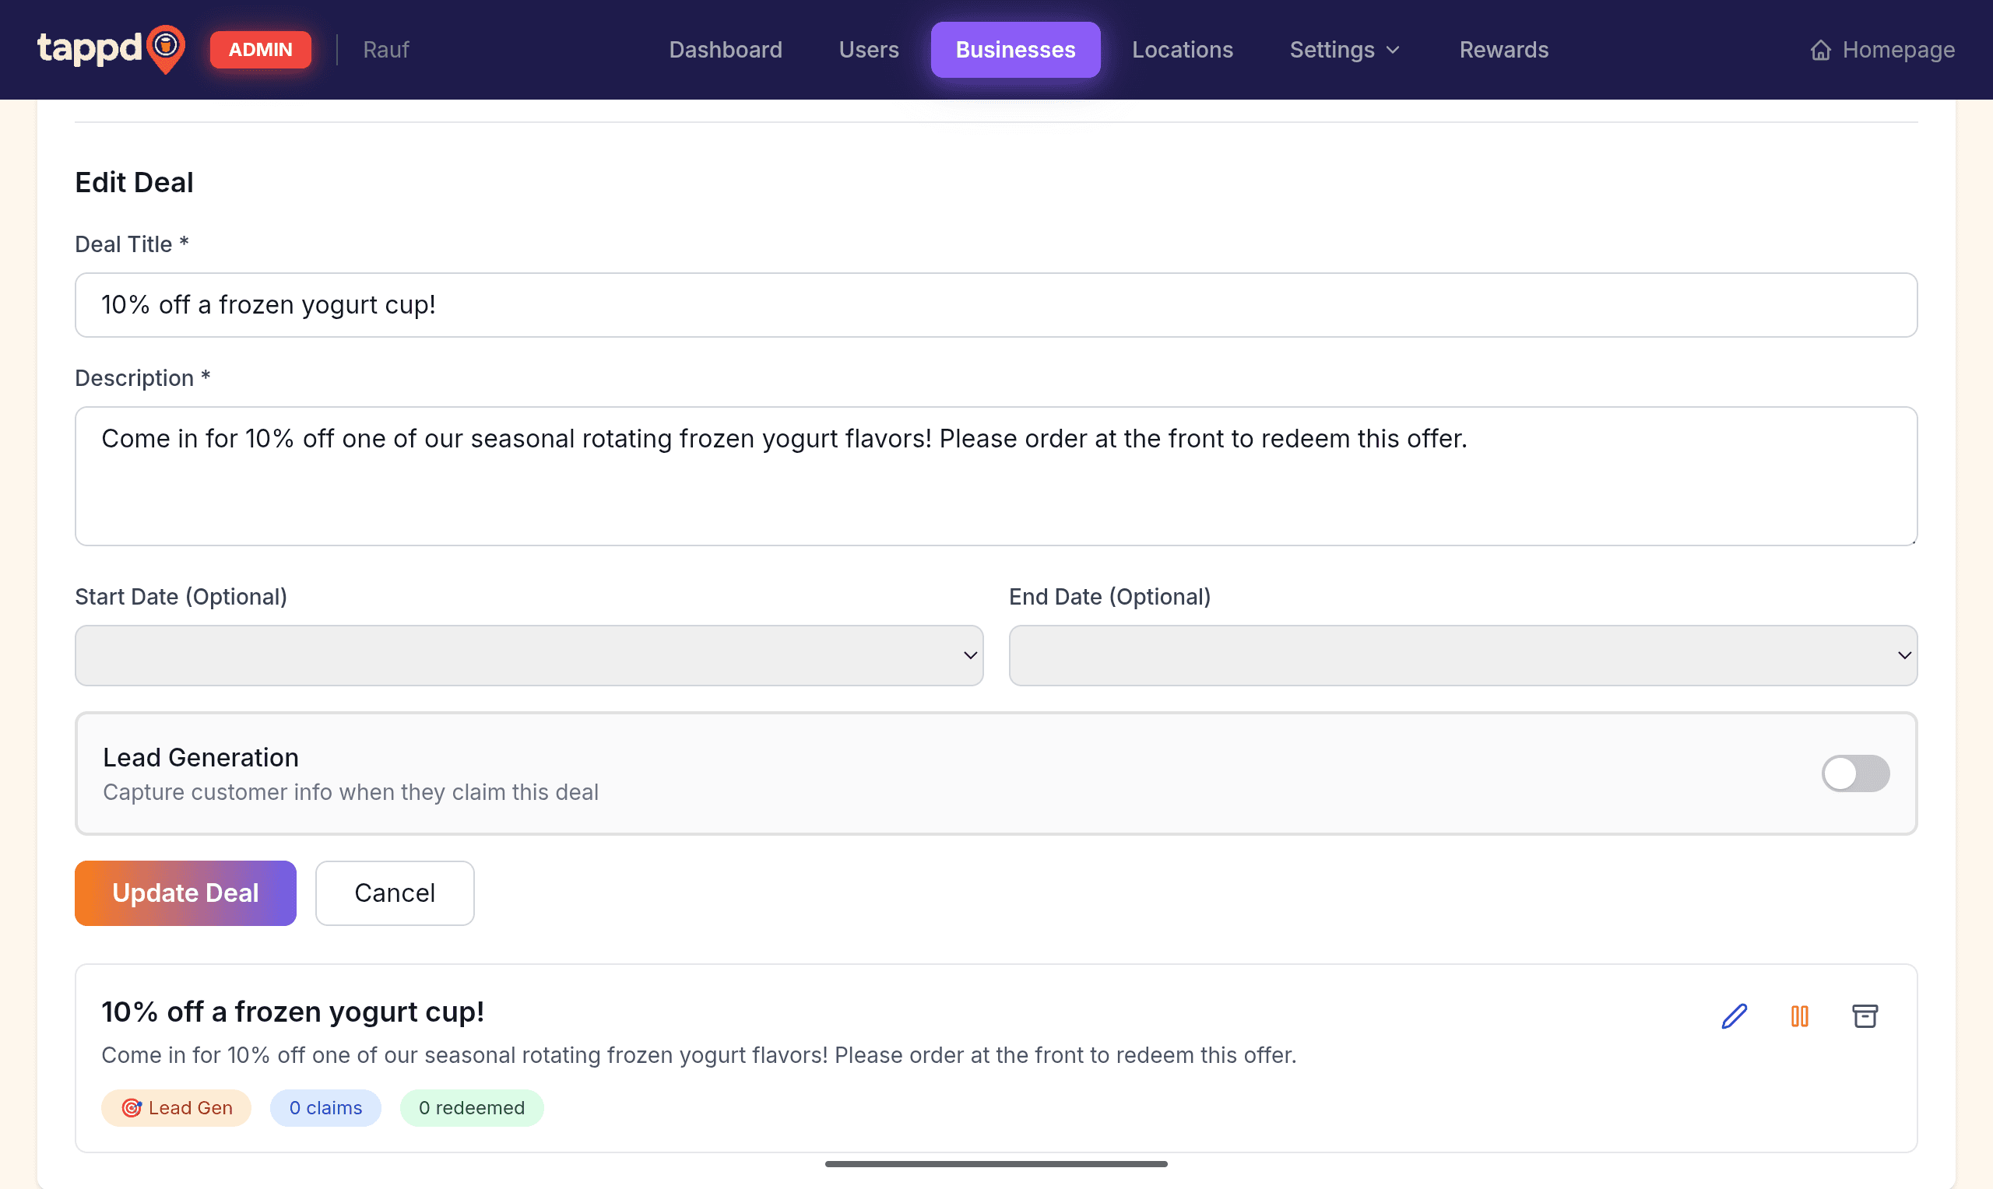This screenshot has height=1189, width=1993.
Task: Pause the deal with the orange pause icon
Action: coord(1799,1016)
